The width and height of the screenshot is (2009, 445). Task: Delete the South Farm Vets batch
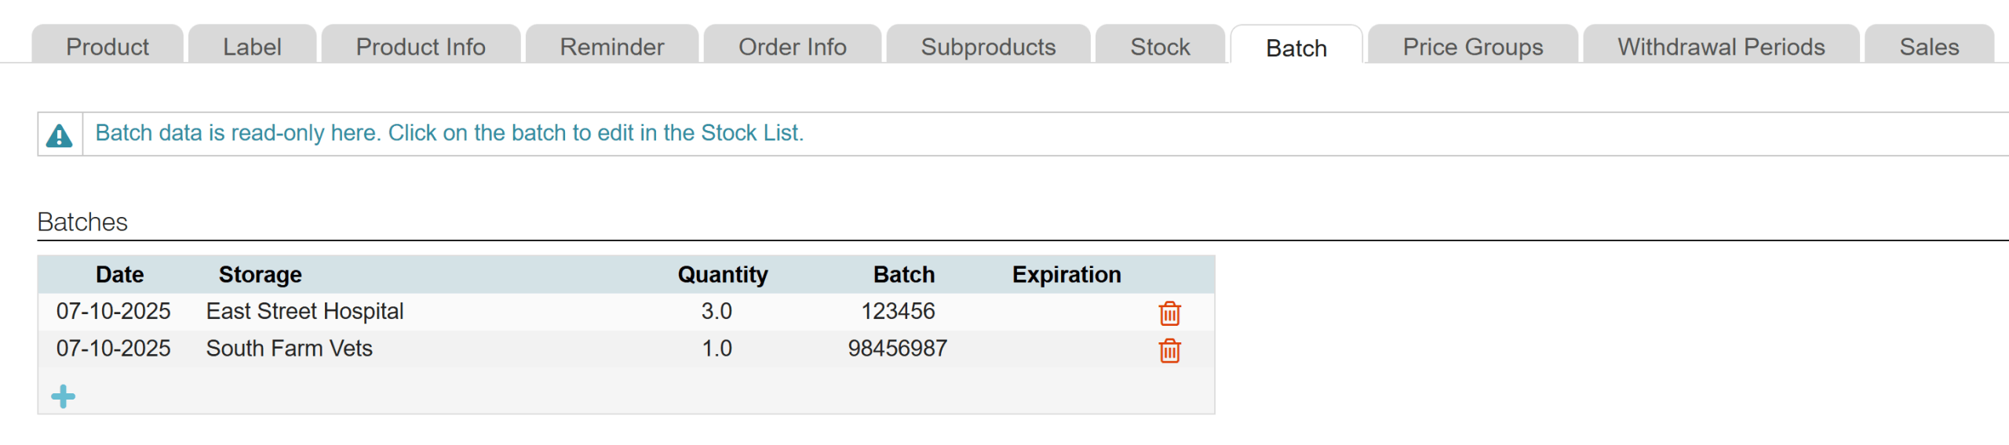1169,350
